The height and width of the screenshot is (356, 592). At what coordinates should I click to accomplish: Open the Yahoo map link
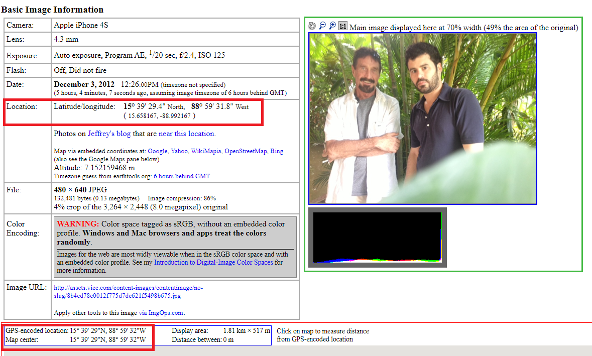click(x=179, y=151)
